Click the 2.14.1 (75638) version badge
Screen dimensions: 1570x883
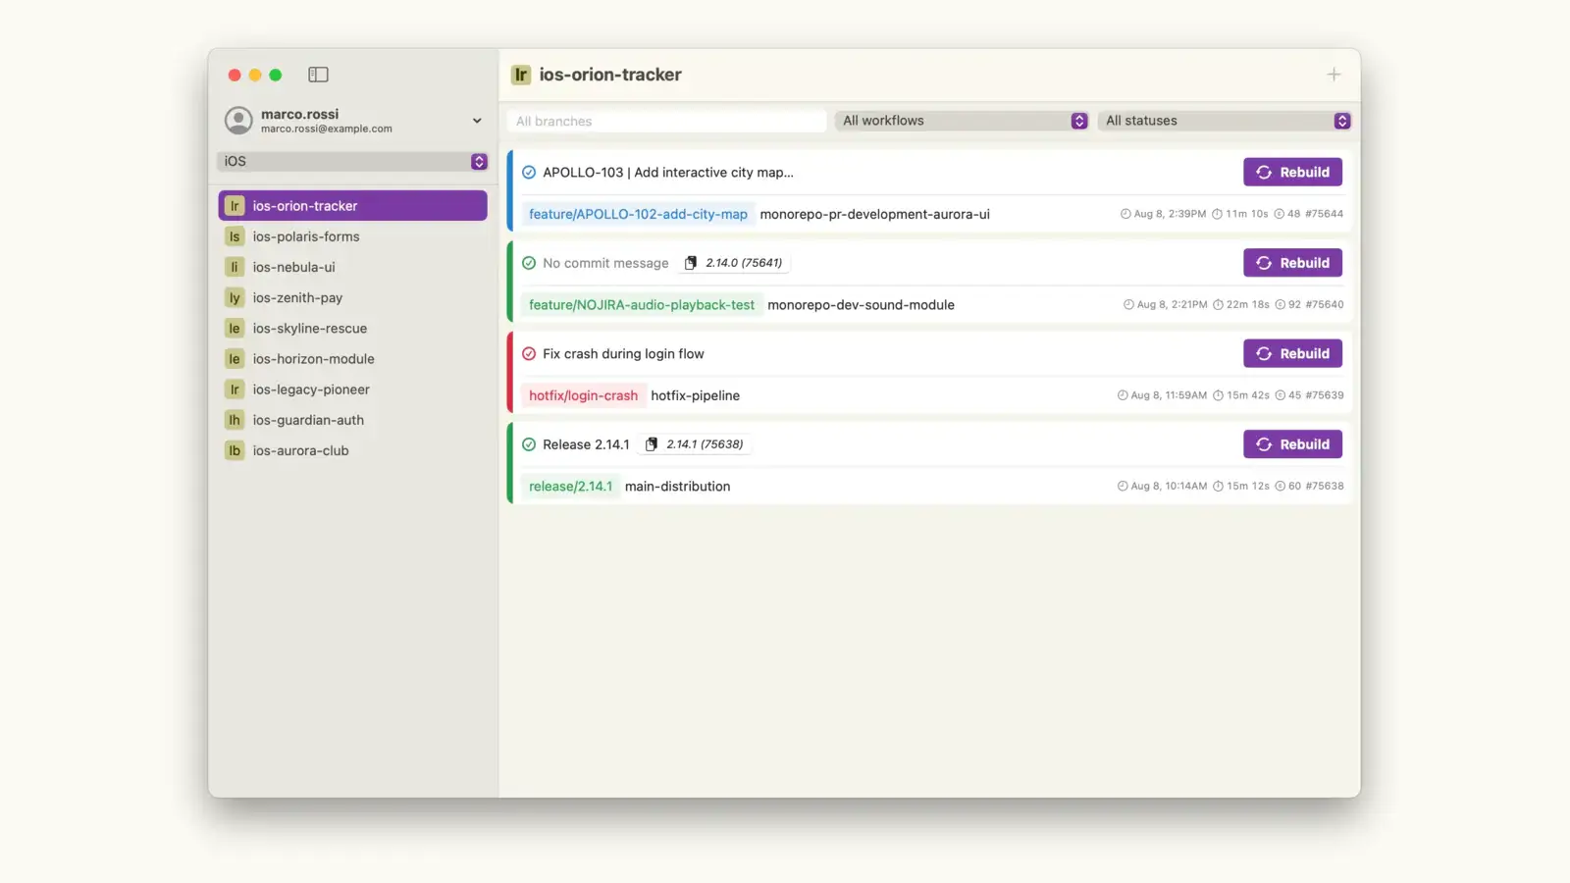click(x=695, y=444)
